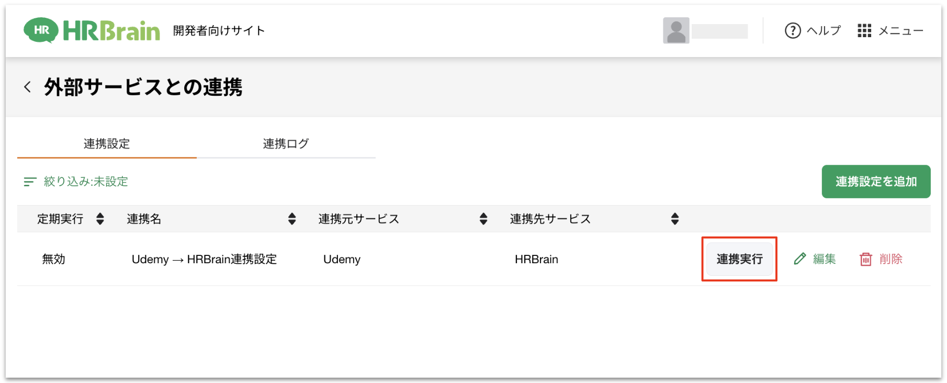The height and width of the screenshot is (383, 947).
Task: Sort by 連携元サービス column arrows
Action: click(x=483, y=219)
